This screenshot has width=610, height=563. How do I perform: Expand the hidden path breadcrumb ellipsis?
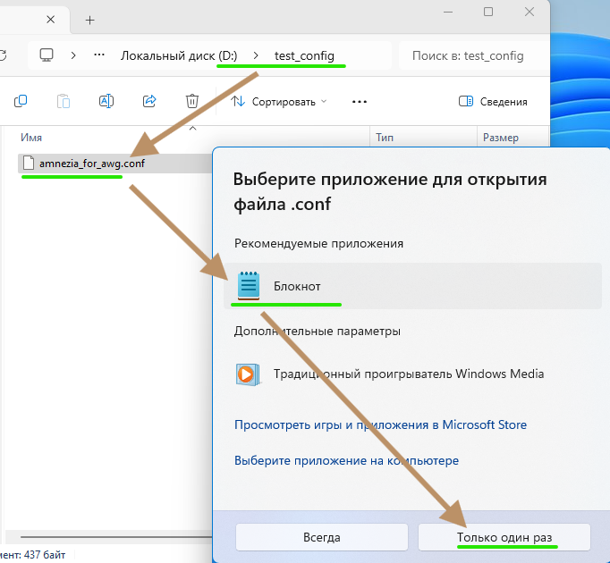[x=99, y=55]
